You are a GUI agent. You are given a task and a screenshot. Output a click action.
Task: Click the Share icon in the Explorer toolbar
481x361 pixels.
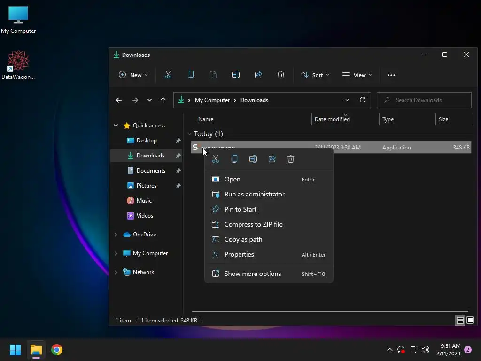258,75
